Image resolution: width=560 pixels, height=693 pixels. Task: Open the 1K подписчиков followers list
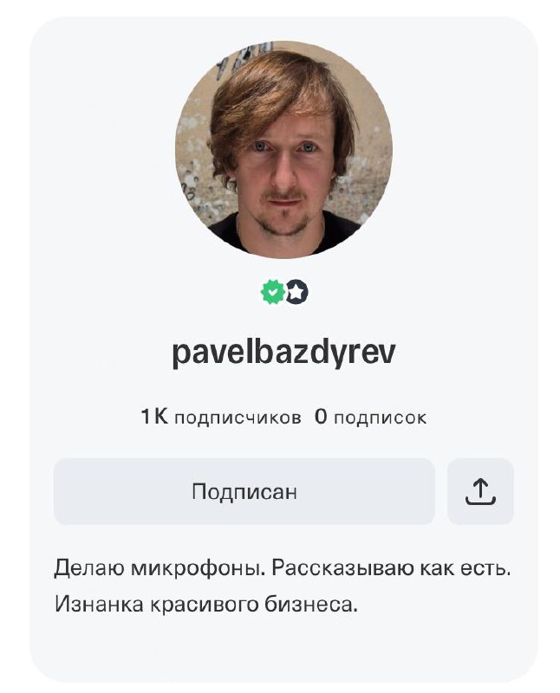(221, 417)
